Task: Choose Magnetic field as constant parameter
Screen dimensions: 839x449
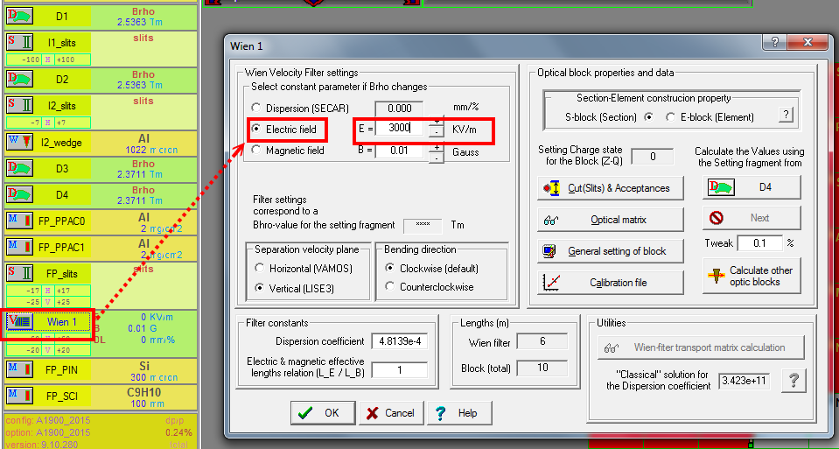Action: point(258,151)
